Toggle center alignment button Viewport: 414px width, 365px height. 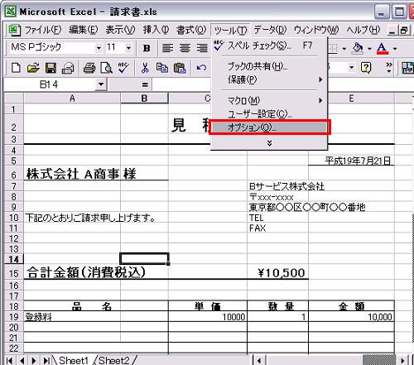tap(185, 48)
